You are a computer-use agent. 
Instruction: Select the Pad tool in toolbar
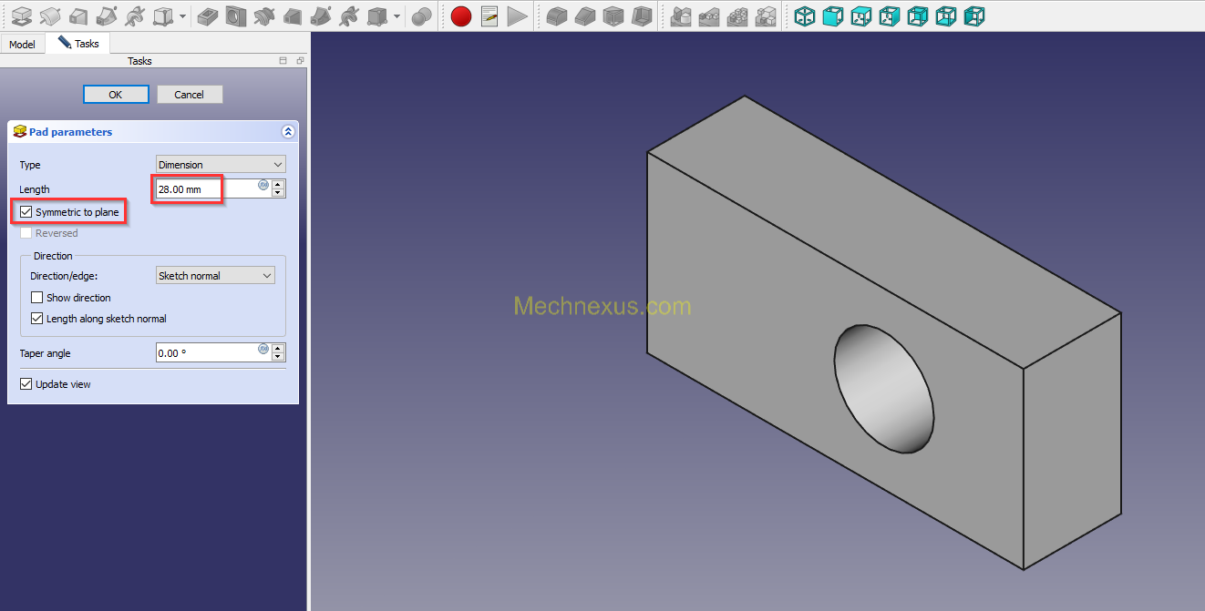[22, 15]
